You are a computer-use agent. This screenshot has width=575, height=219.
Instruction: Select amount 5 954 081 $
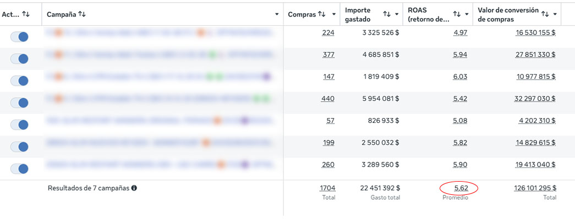381,99
